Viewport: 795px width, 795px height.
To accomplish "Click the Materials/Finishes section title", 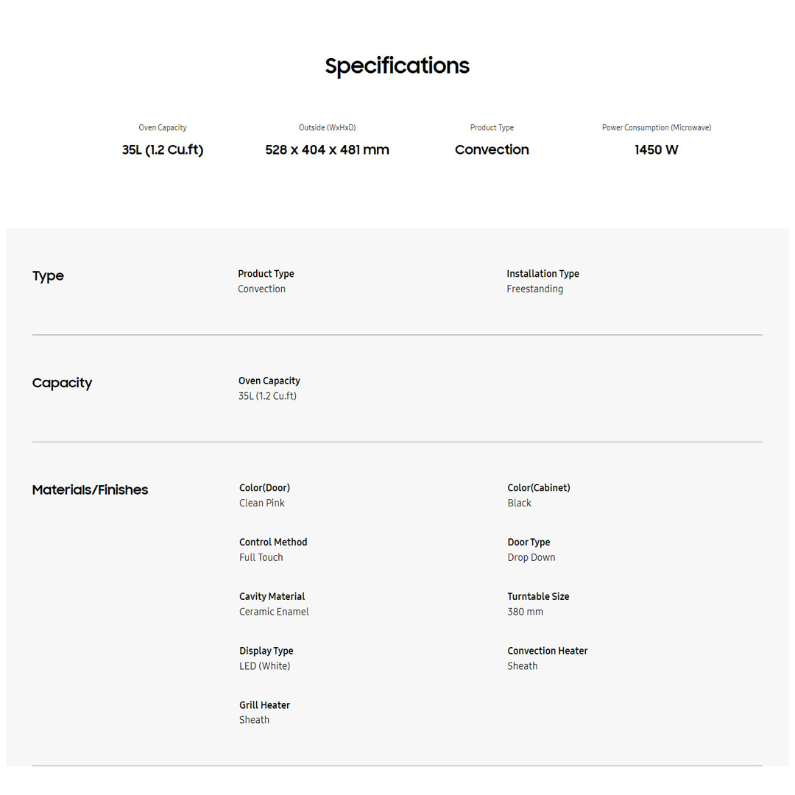I will pyautogui.click(x=90, y=490).
